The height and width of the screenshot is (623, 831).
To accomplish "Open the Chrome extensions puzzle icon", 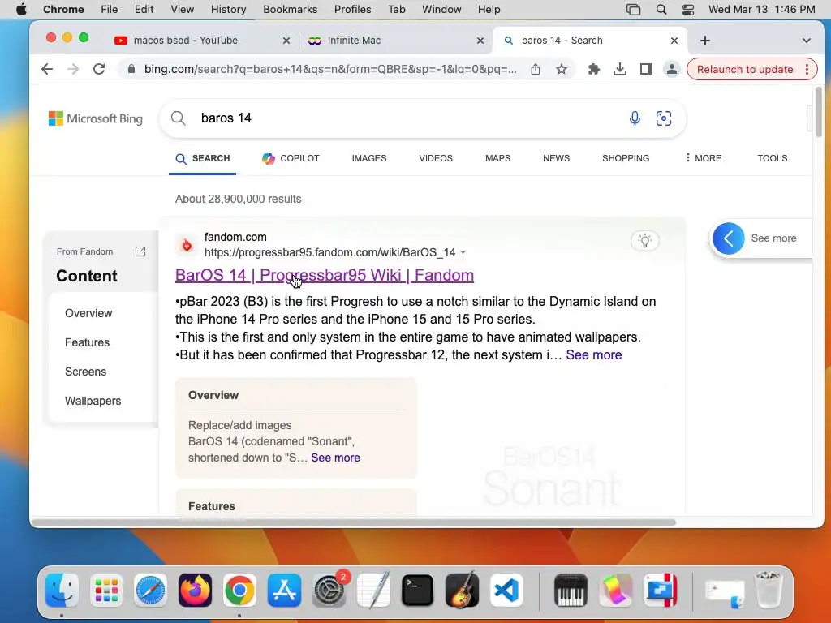I will (593, 70).
